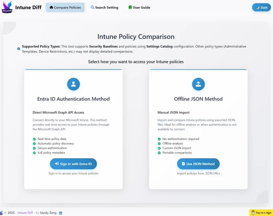This screenshot has width=273, height=216.
Task: Click 'Real-time policy data' text
Action: tap(52, 139)
